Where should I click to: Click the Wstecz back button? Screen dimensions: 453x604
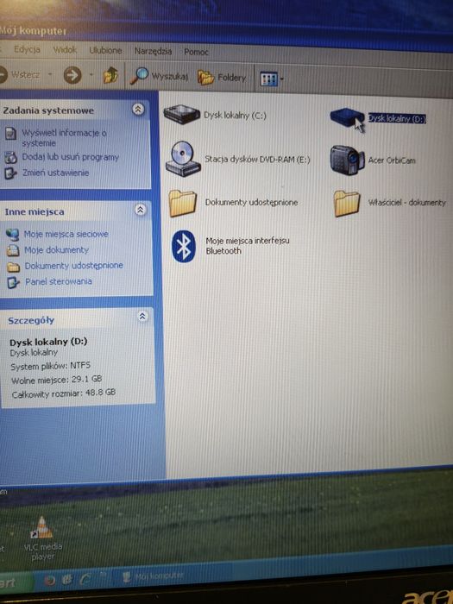tap(20, 74)
